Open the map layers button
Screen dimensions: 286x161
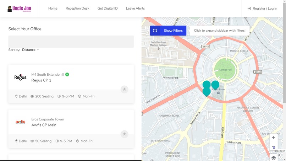pyautogui.click(x=274, y=158)
